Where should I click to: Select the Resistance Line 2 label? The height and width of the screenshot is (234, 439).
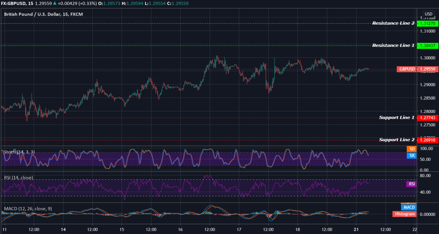pos(393,23)
